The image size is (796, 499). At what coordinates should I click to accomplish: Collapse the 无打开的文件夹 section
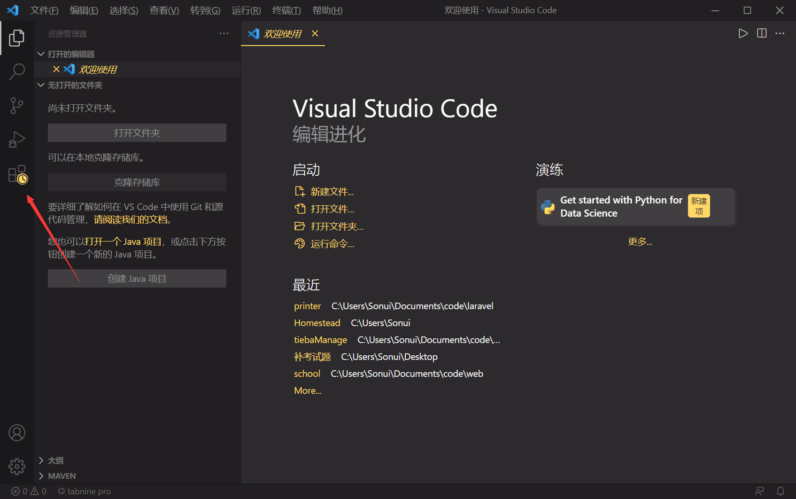tap(41, 85)
